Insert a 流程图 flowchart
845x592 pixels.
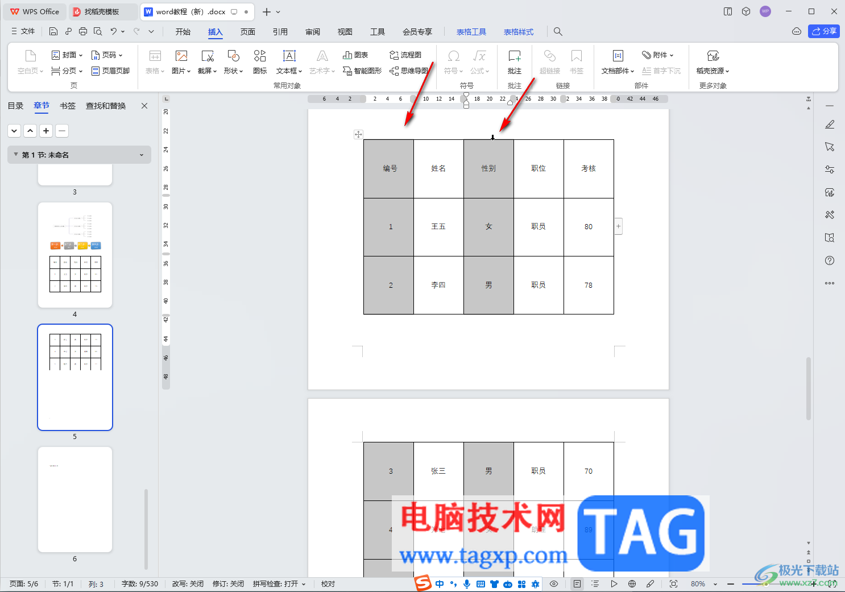click(405, 55)
